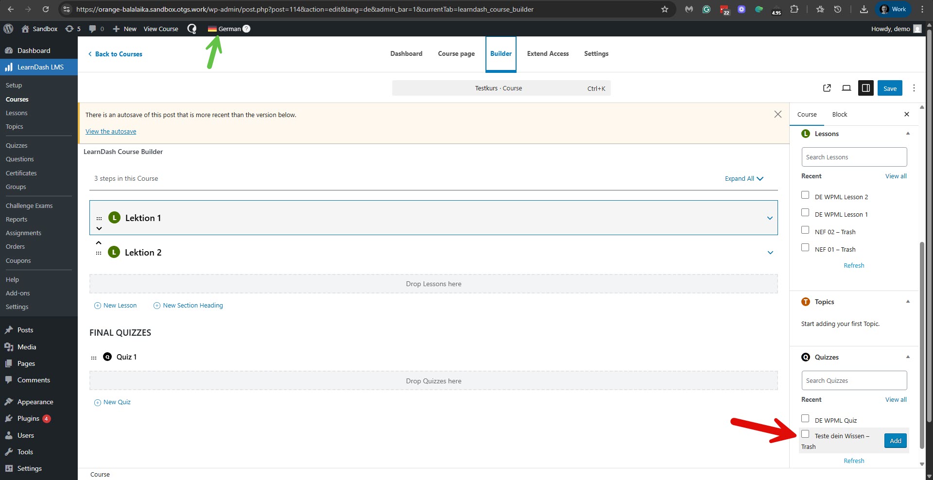Image resolution: width=933 pixels, height=480 pixels.
Task: Switch to the Settings tab
Action: (x=596, y=53)
